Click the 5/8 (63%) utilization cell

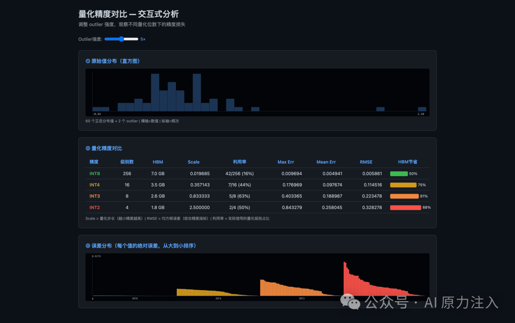point(239,196)
